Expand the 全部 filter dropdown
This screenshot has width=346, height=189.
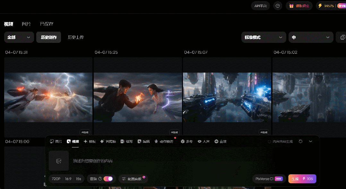point(19,37)
